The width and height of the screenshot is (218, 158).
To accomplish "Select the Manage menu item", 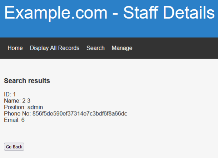I will click(x=122, y=48).
